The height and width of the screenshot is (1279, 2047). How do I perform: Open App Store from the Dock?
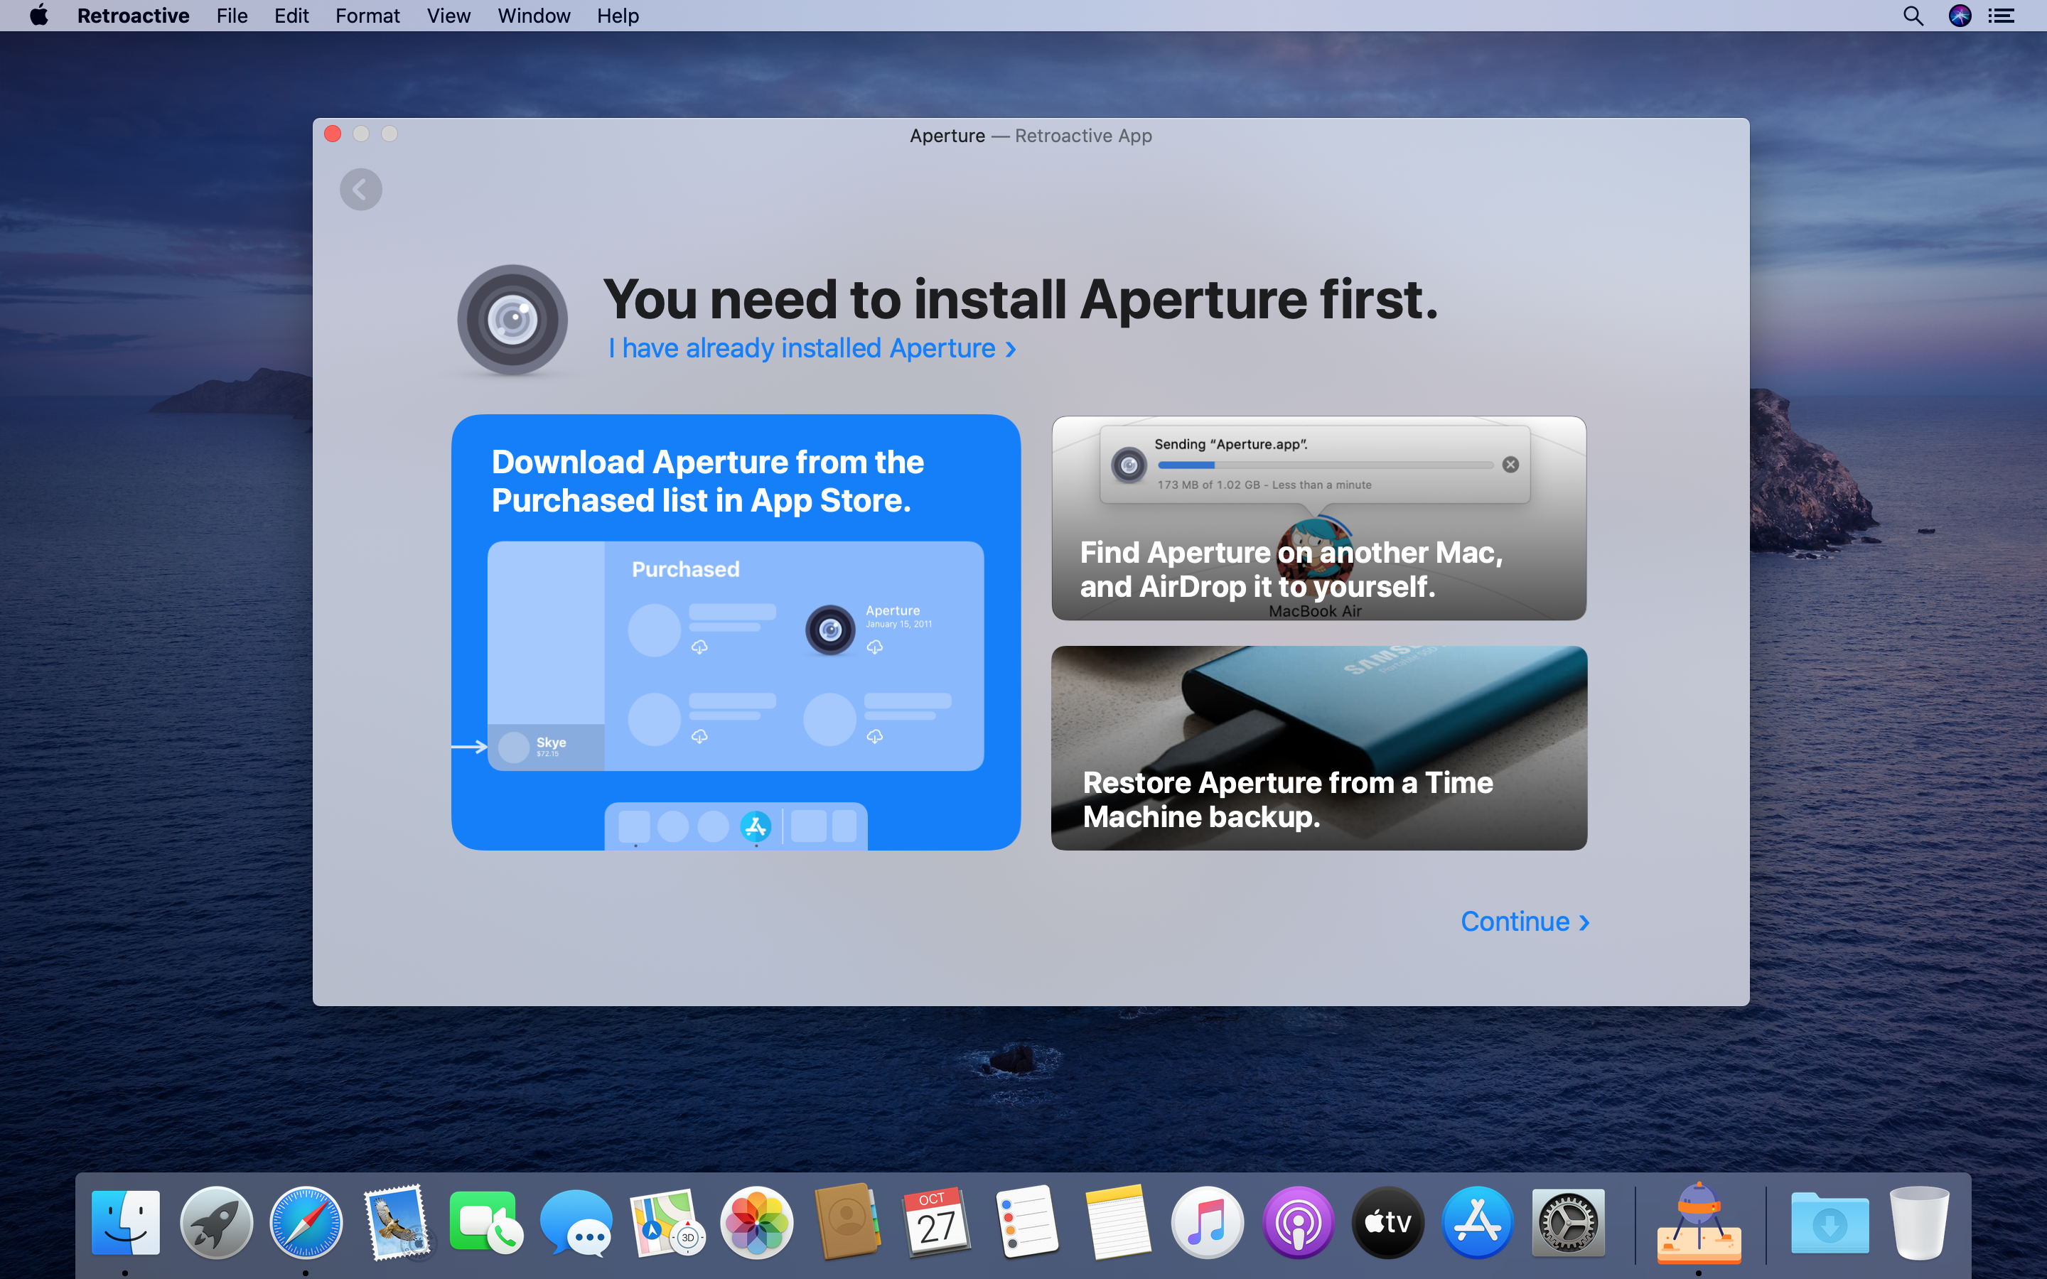(1477, 1221)
